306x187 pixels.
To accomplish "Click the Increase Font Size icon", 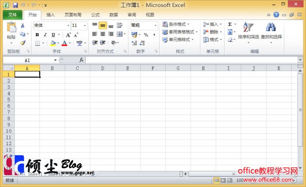I will 68,35.
